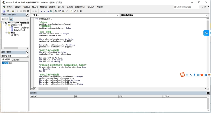Open the Toolbox hammer-and-wrench icon
Image resolution: width=211 pixels, height=113 pixels.
[x=66, y=11]
